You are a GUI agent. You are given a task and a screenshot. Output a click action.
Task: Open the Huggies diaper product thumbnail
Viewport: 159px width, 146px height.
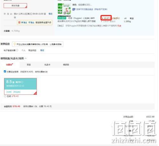[64, 10]
